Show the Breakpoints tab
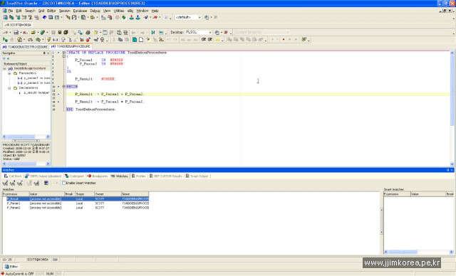The width and height of the screenshot is (456, 276). pos(98,176)
